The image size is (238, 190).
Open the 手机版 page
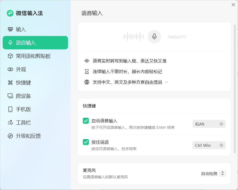35,109
